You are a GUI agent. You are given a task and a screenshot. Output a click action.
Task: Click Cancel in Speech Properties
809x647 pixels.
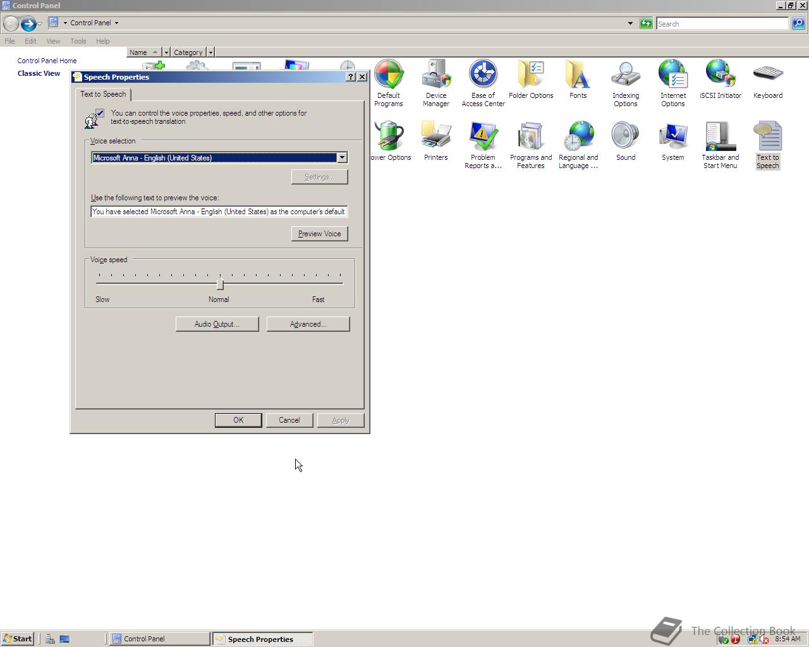289,420
